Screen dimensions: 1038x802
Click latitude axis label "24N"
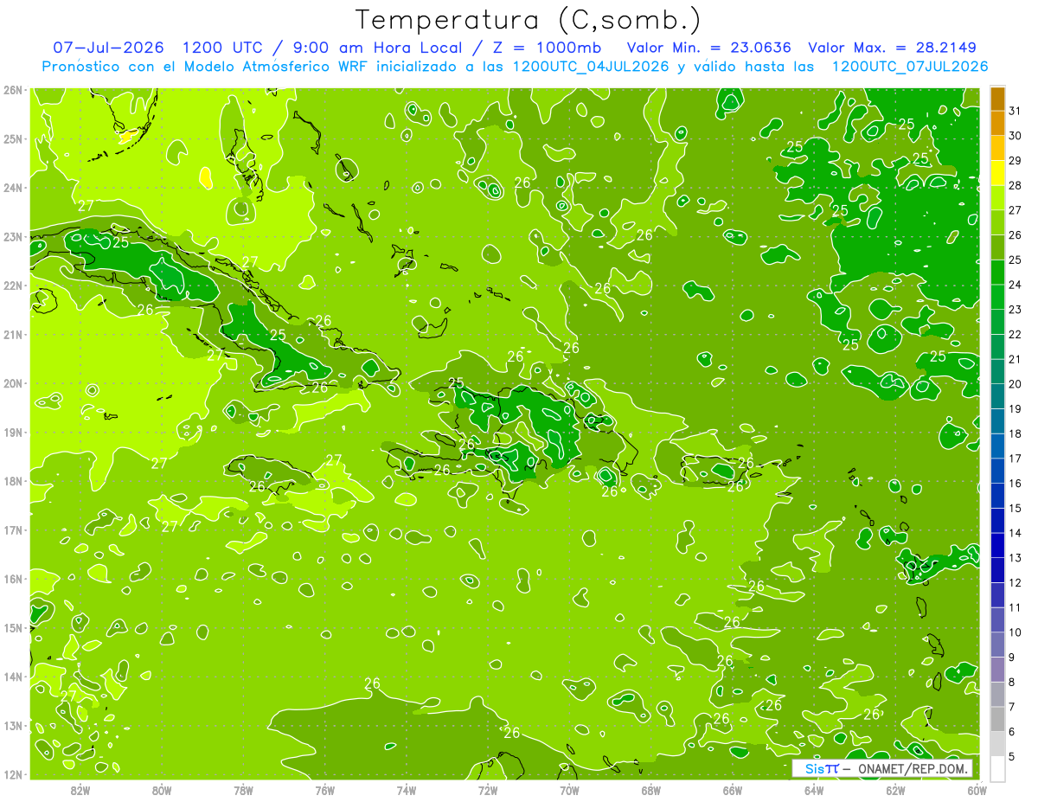click(12, 188)
